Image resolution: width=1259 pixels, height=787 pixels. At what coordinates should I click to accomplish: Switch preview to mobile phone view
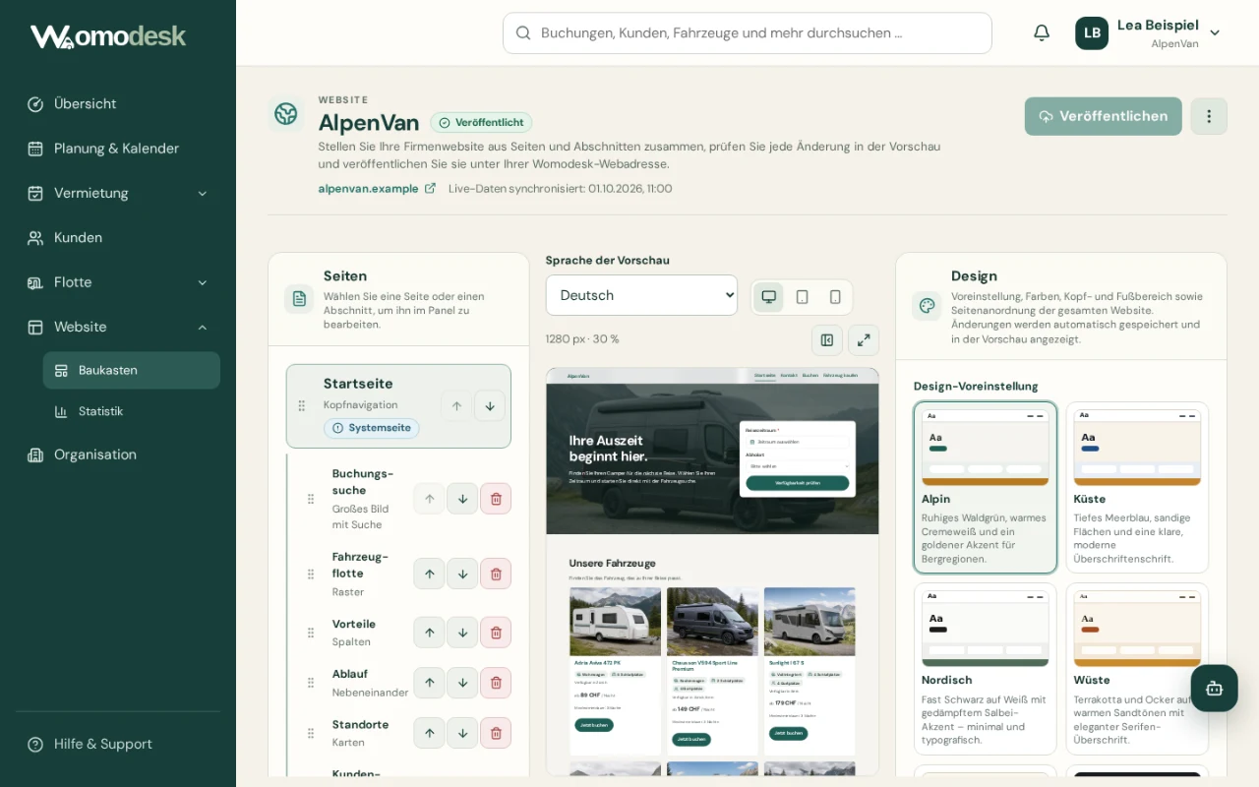coord(835,297)
